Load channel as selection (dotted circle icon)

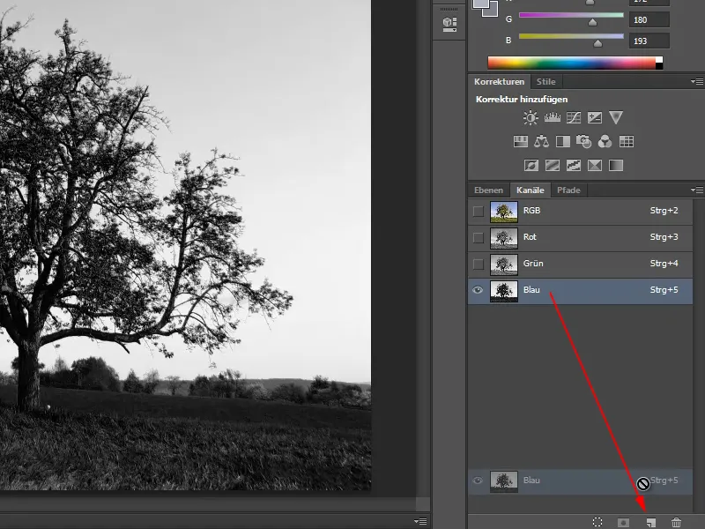597,522
